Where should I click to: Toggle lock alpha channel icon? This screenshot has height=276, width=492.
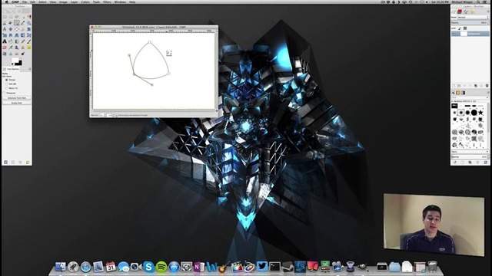pyautogui.click(x=465, y=28)
